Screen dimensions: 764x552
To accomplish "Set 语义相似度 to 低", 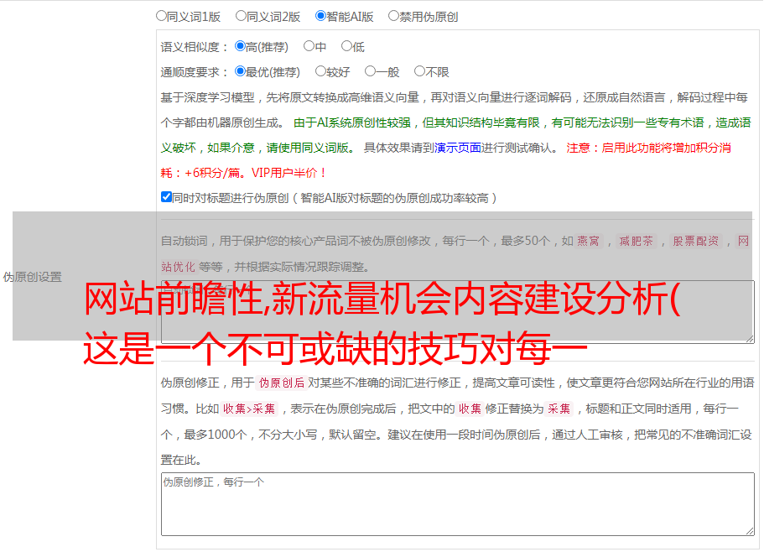I will 346,46.
